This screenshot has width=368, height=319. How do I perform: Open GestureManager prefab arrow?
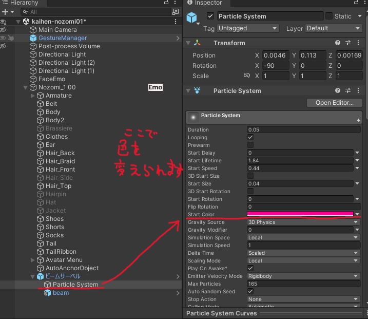tap(178, 38)
